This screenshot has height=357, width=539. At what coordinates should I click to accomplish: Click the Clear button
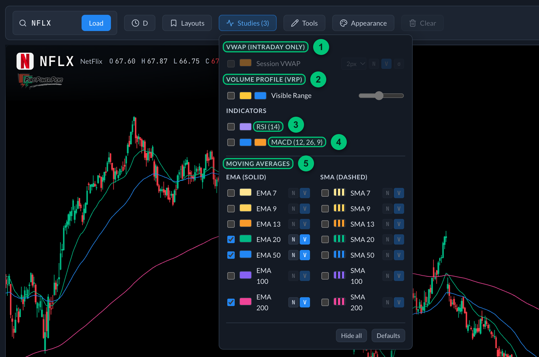click(x=422, y=23)
